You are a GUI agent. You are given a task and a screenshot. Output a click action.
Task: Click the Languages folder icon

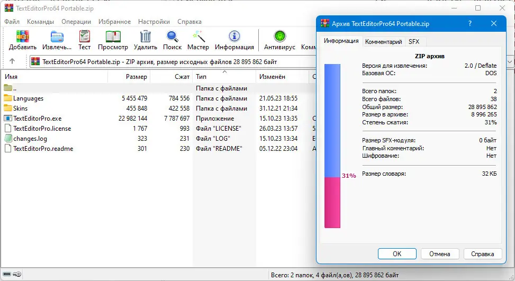tap(8, 98)
